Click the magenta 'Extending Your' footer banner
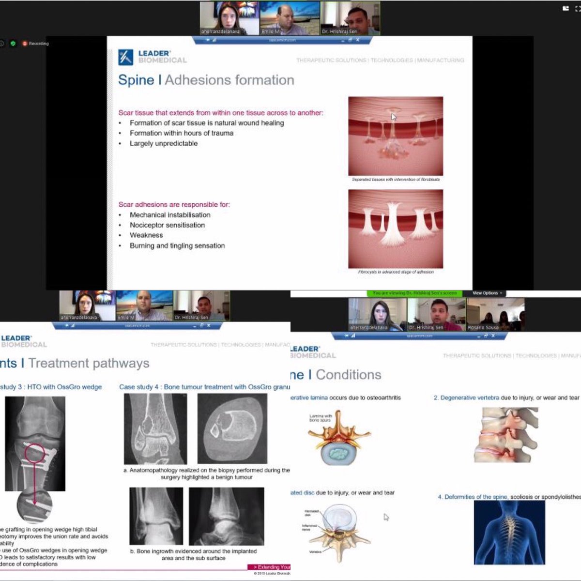Viewport: 581px width, 581px height. coord(269,567)
